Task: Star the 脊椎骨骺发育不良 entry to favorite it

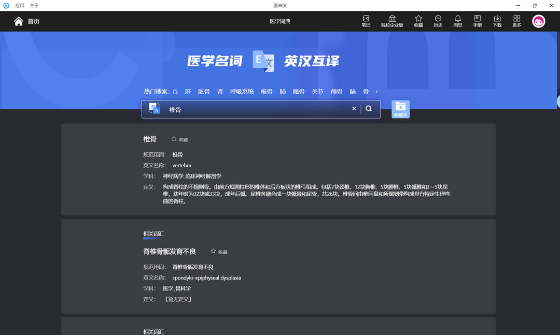Action: pos(213,251)
